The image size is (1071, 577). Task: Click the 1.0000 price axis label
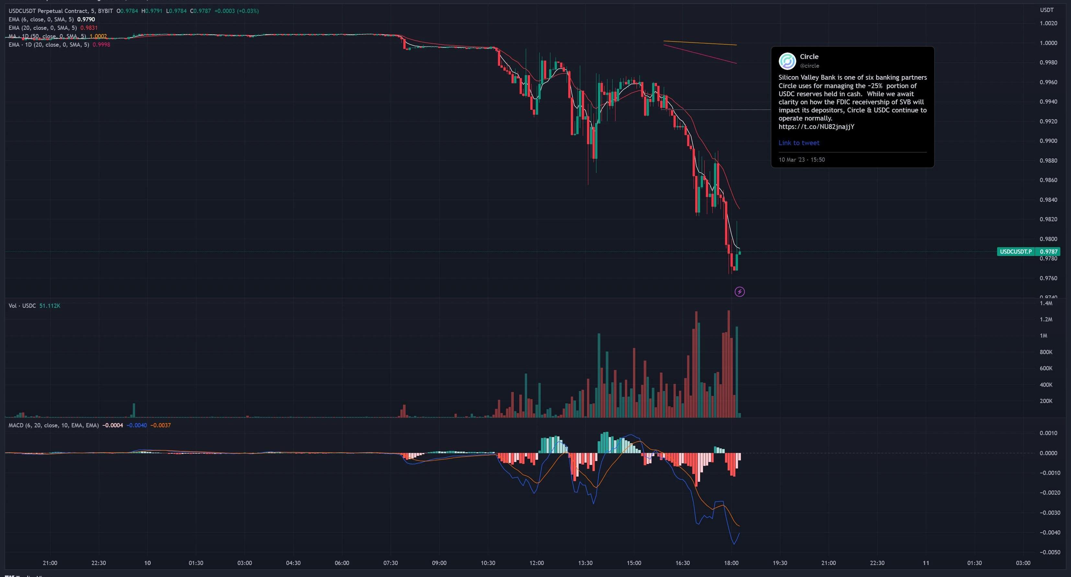pyautogui.click(x=1048, y=43)
